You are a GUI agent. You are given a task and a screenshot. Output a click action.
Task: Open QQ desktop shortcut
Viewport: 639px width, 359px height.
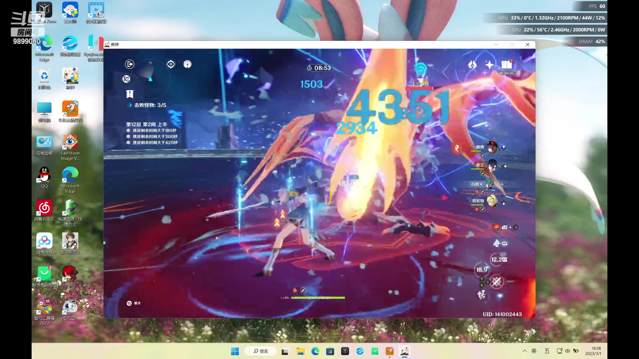coord(44,178)
